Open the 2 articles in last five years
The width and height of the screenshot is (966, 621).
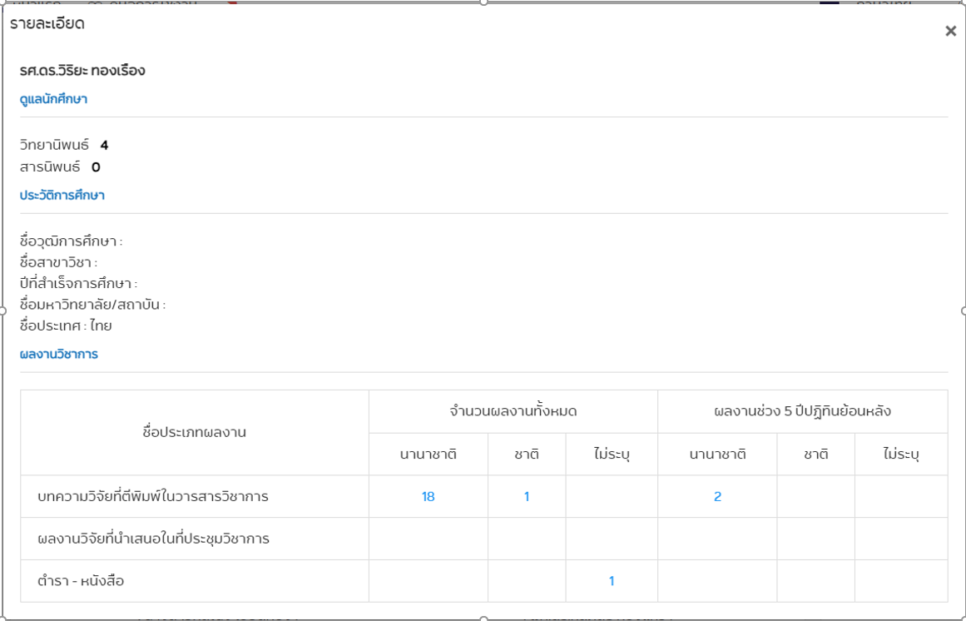pos(717,497)
